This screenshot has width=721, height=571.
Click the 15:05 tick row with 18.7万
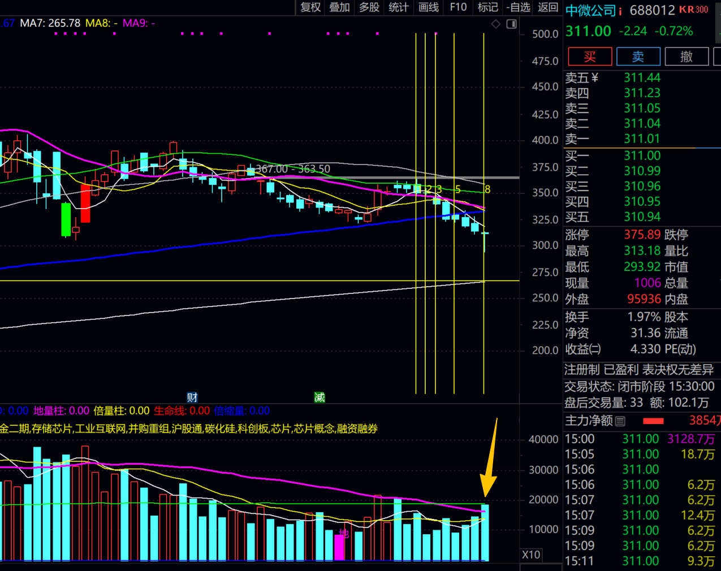641,454
